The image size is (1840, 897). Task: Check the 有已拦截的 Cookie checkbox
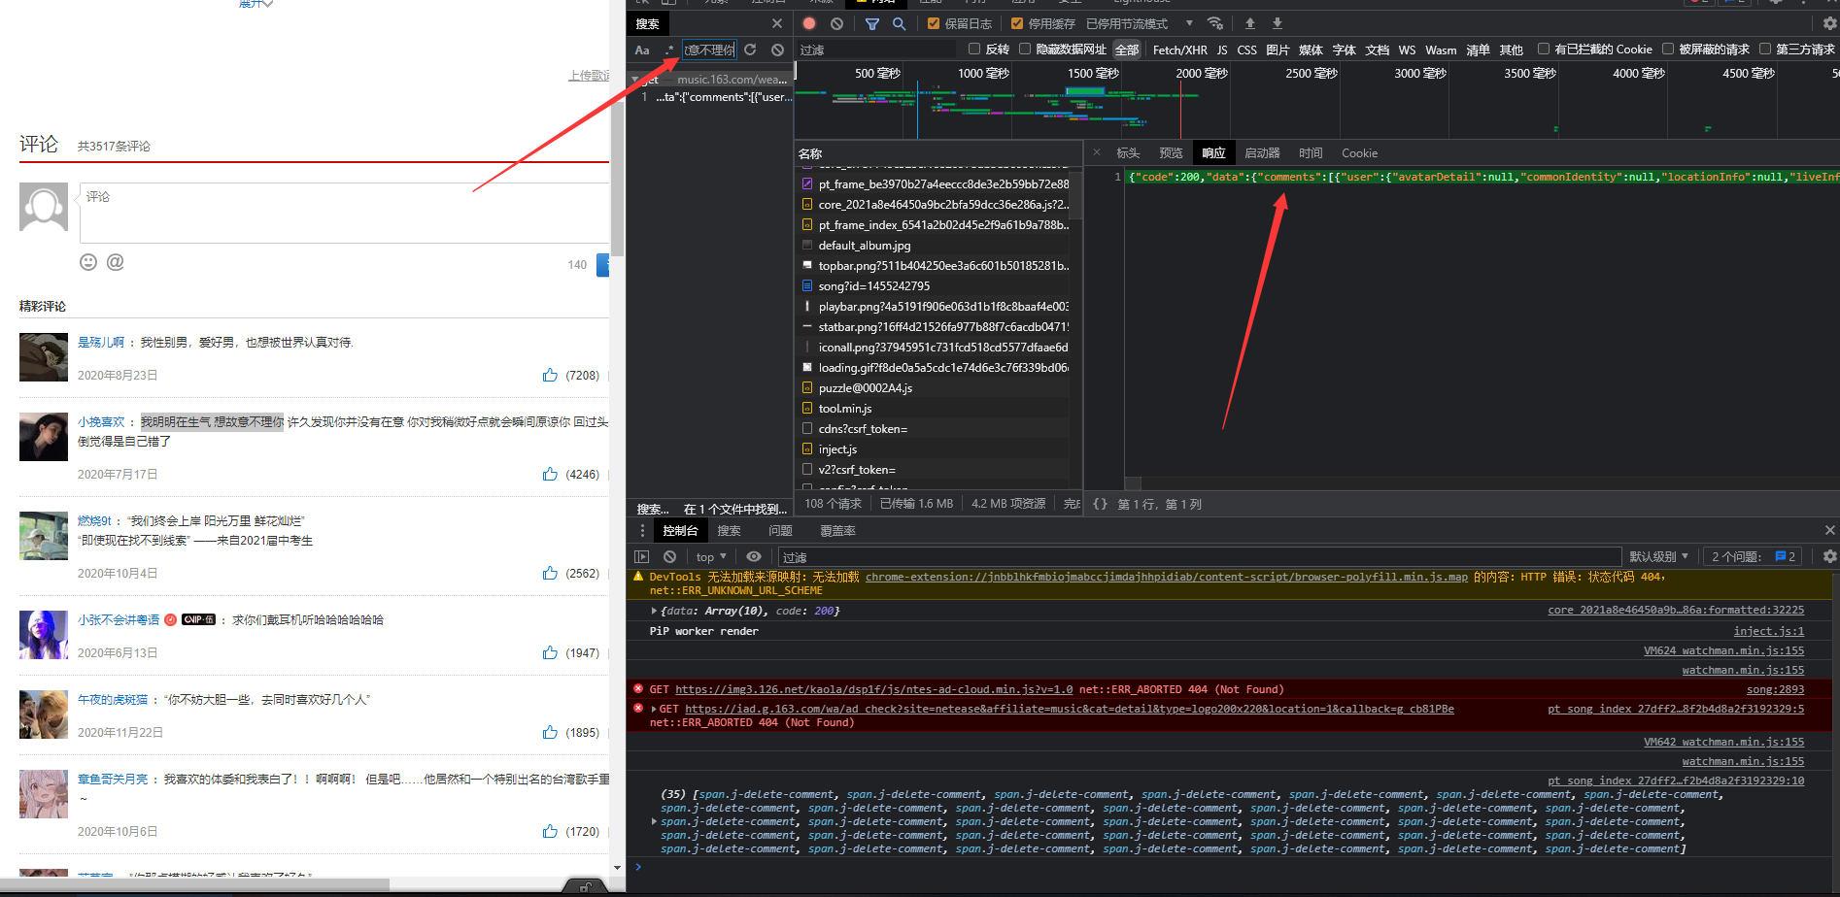(x=1544, y=49)
